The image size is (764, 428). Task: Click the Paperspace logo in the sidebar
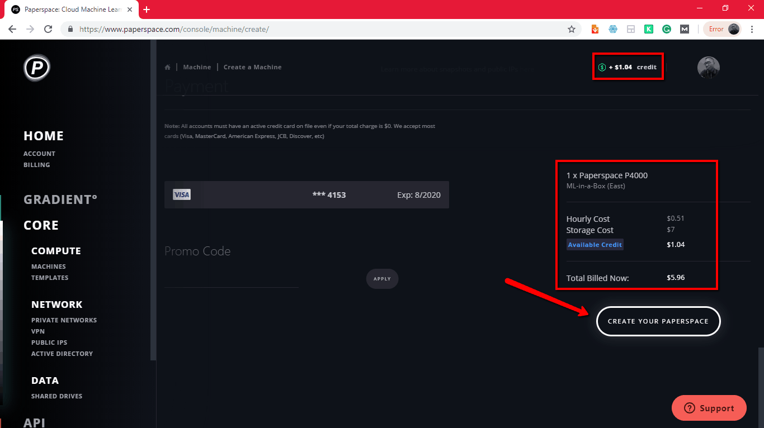pos(37,68)
